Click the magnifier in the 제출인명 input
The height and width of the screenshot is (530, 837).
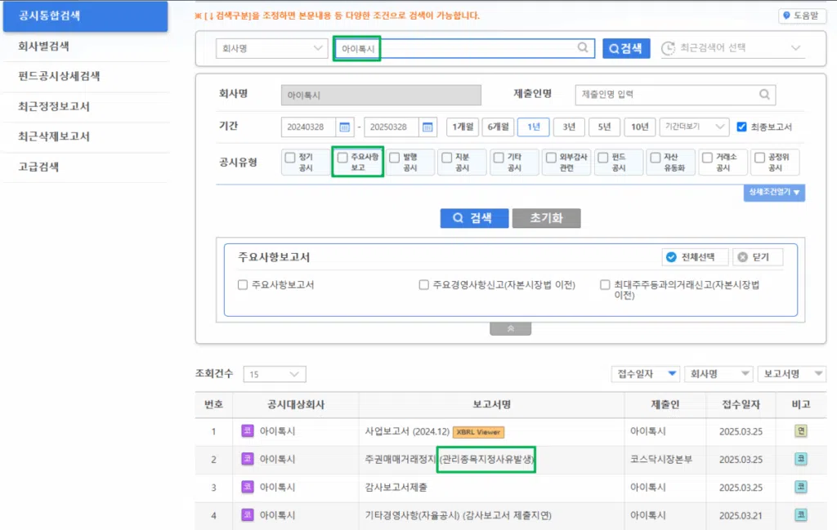763,94
